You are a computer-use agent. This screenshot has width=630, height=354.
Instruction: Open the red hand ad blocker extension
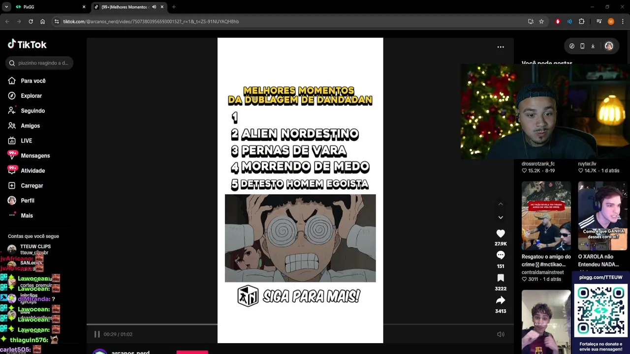[558, 22]
